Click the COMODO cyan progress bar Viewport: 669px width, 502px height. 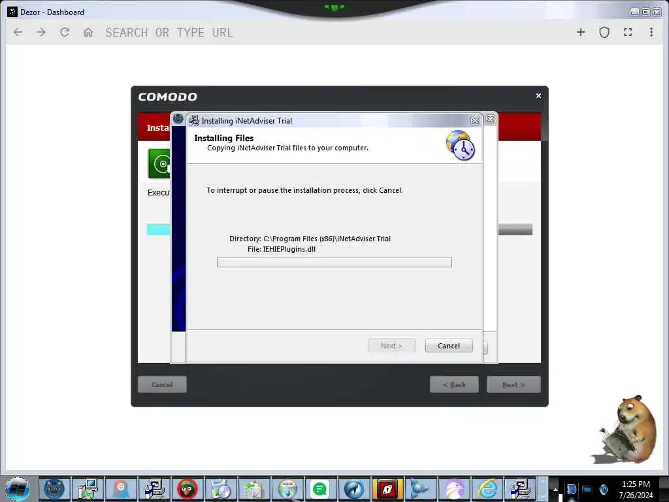158,229
